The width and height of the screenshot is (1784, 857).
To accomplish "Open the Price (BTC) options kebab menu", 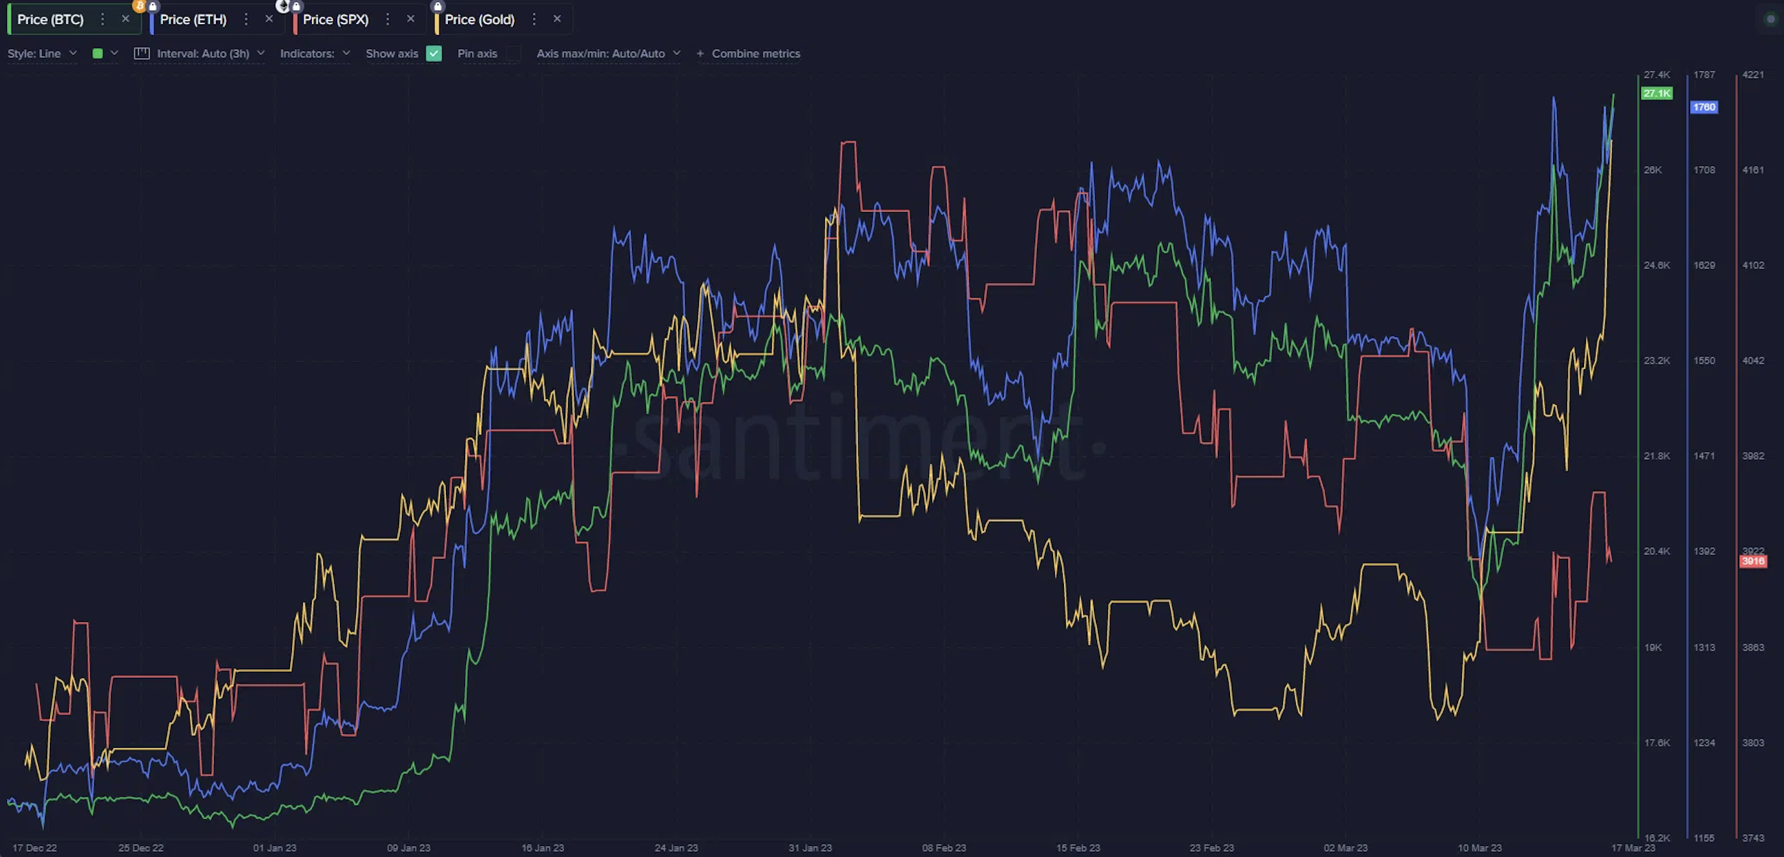I will pyautogui.click(x=102, y=19).
